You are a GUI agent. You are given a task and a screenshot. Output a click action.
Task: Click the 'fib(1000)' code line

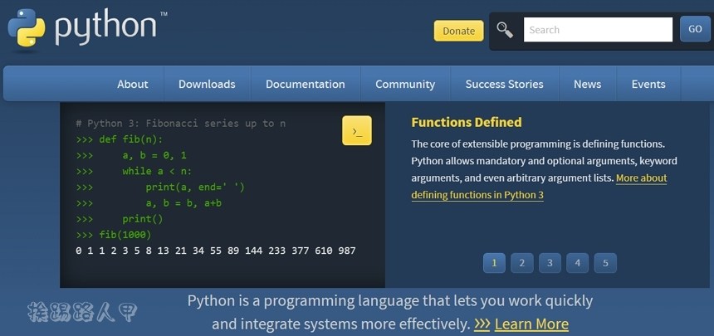tap(125, 235)
